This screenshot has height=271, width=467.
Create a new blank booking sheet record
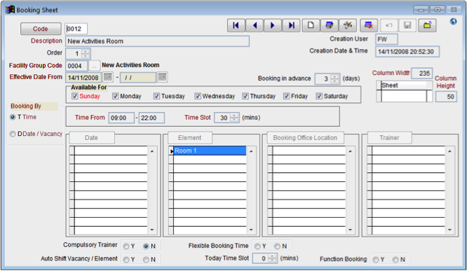coord(311,26)
